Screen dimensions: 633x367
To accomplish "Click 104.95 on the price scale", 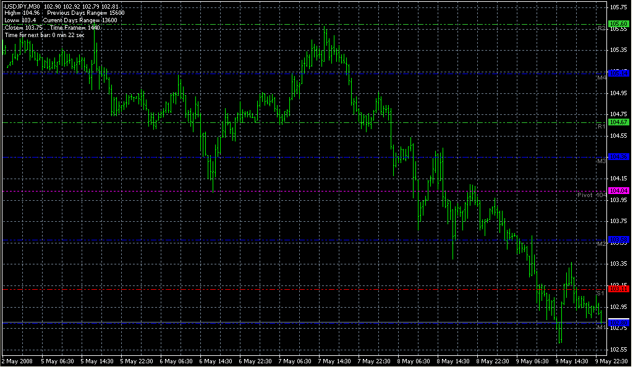I will pos(619,93).
